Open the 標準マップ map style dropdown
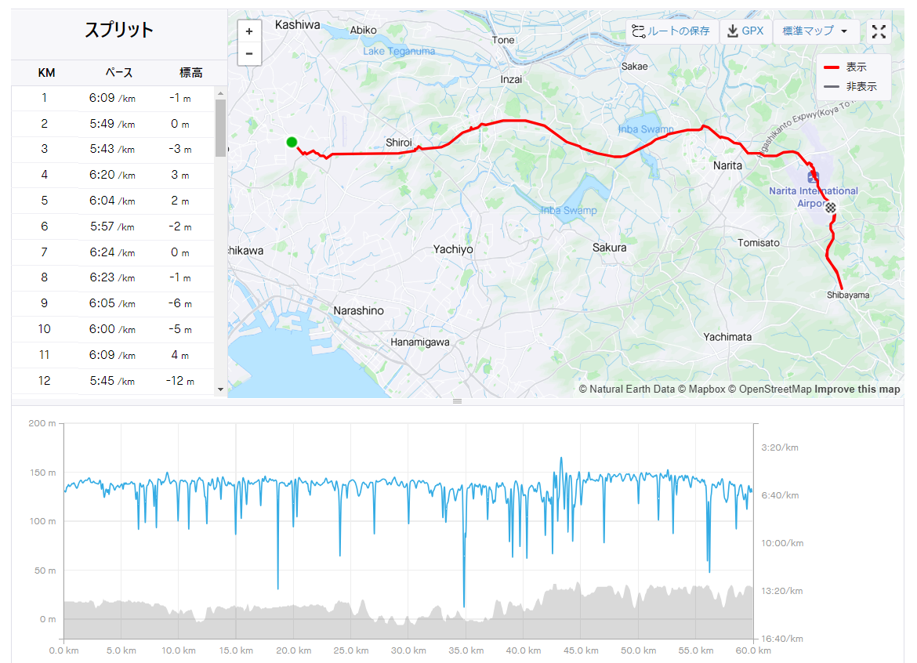The width and height of the screenshot is (917, 663). 815,31
